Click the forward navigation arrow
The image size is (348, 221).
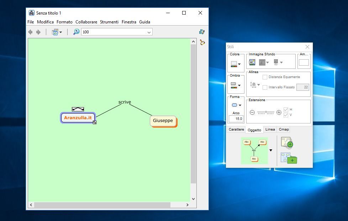(x=38, y=32)
